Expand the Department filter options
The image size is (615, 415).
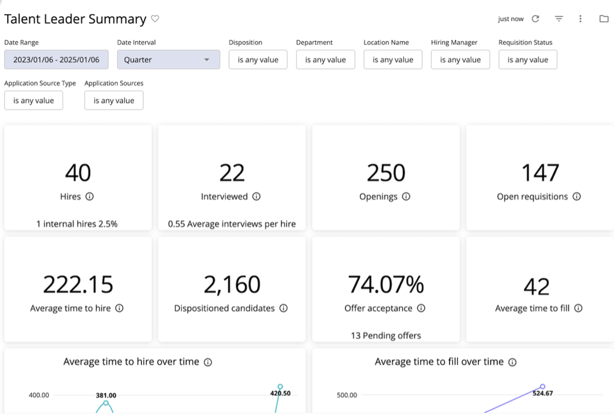(x=325, y=59)
